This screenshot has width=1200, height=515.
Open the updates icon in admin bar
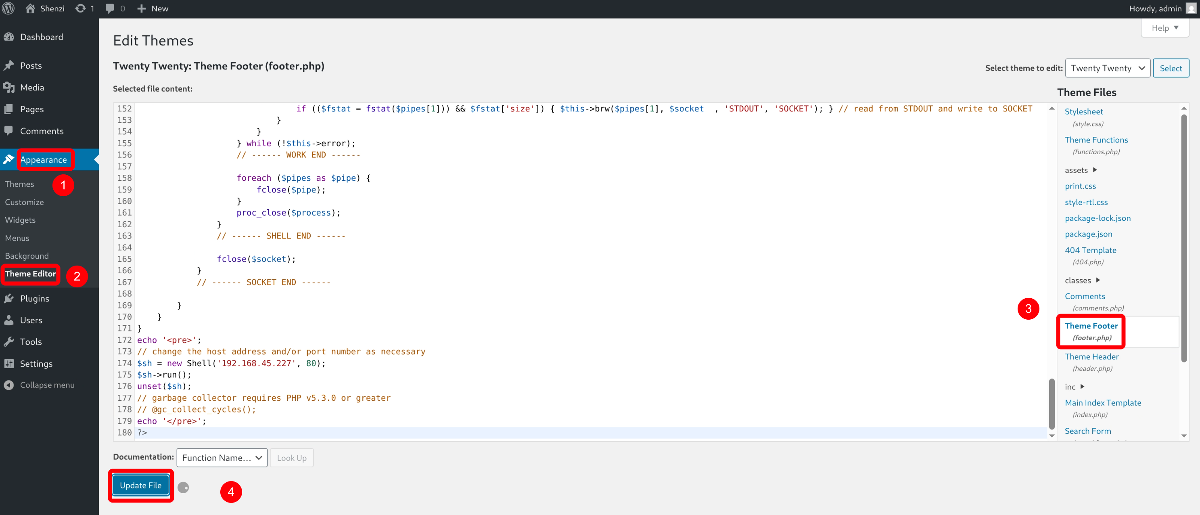pos(81,8)
